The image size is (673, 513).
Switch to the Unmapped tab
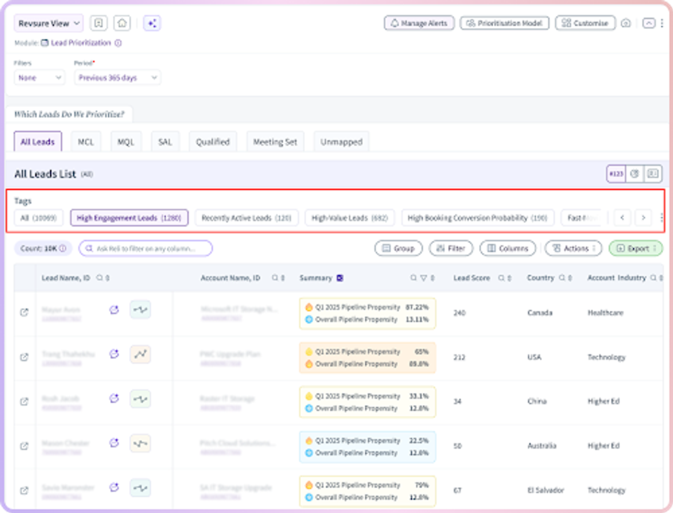[x=341, y=142]
